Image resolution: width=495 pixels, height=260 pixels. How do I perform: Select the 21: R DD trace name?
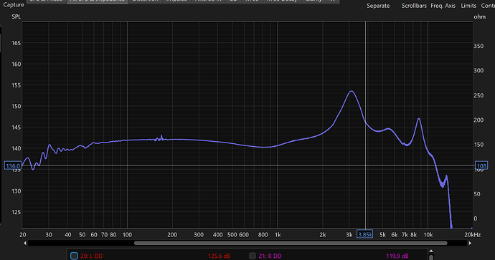[270, 256]
